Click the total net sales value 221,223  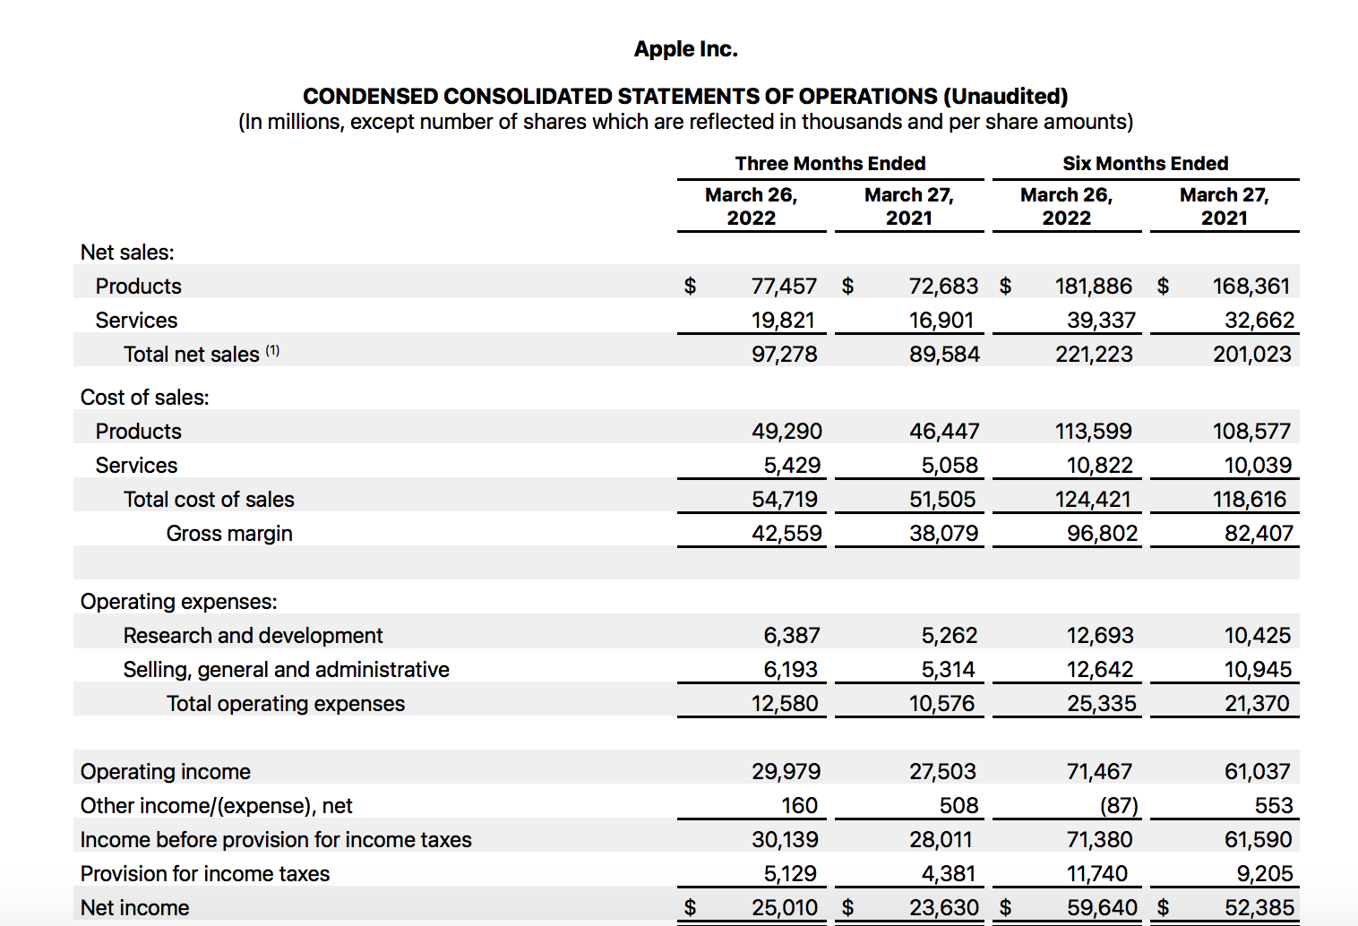[x=1094, y=355]
